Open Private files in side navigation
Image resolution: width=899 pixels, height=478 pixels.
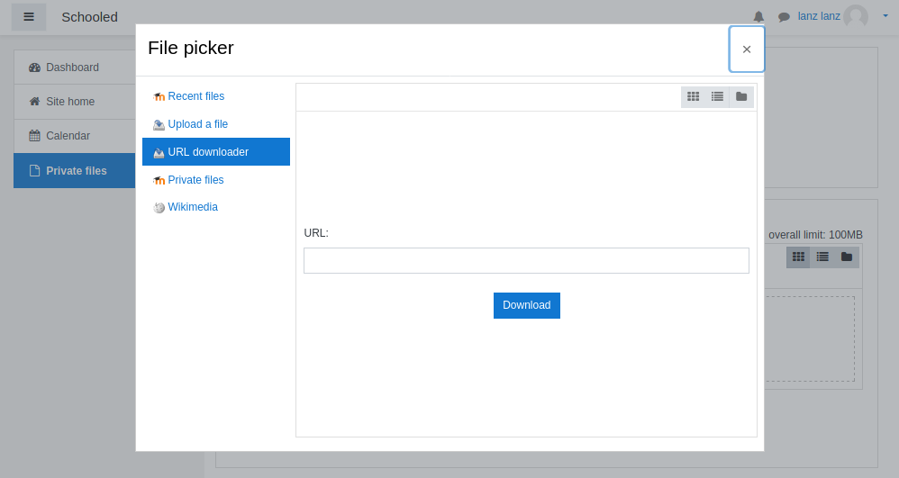[x=75, y=171]
